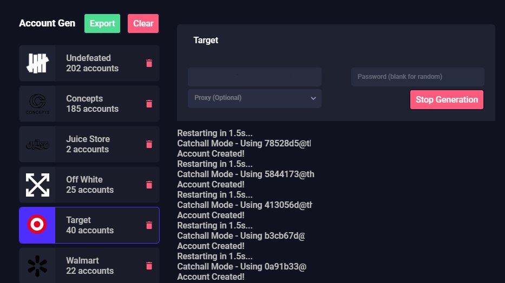Click the Target panel title
Image resolution: width=505 pixels, height=283 pixels.
206,40
